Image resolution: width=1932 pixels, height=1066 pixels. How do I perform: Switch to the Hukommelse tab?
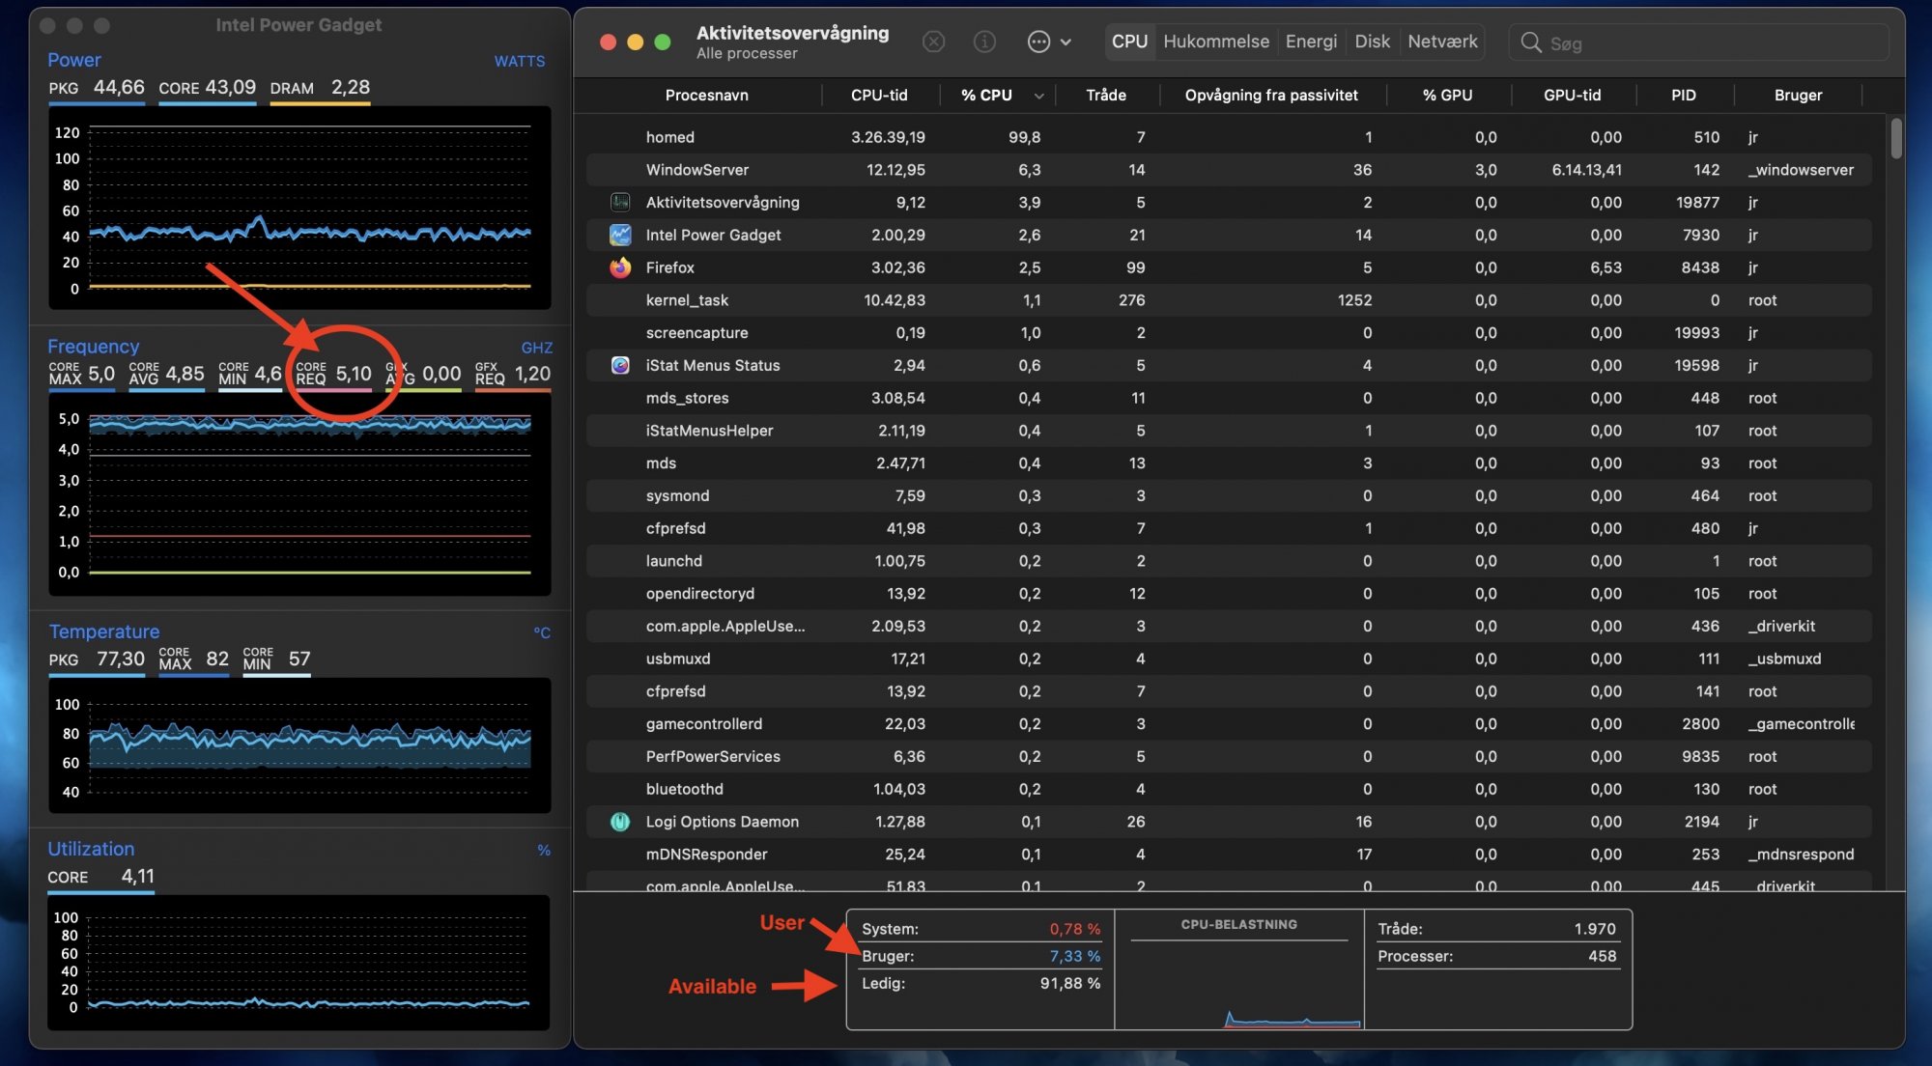pyautogui.click(x=1215, y=42)
